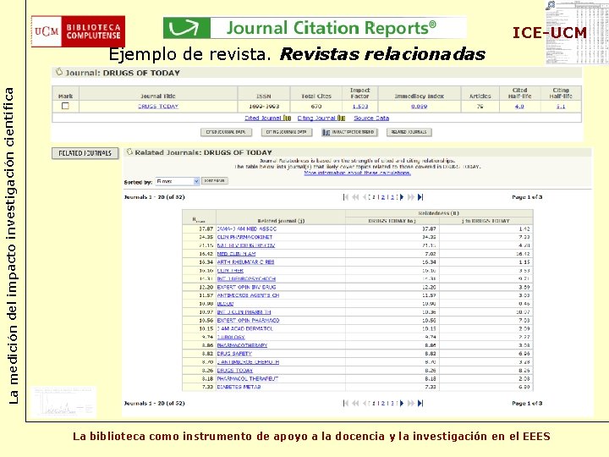Open the Source Data link
This screenshot has width=609, height=457.
[371, 118]
